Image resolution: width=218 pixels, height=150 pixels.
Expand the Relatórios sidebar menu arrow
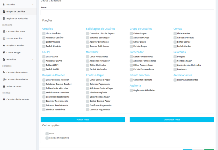33,60
